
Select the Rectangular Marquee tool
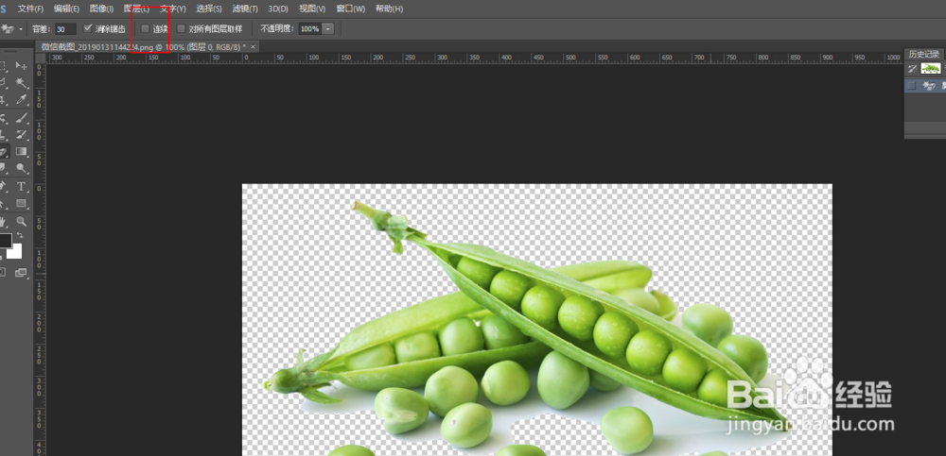click(3, 65)
